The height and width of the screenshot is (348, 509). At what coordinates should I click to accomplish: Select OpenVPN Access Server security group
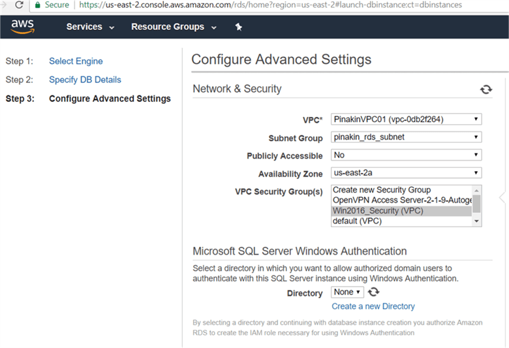401,200
